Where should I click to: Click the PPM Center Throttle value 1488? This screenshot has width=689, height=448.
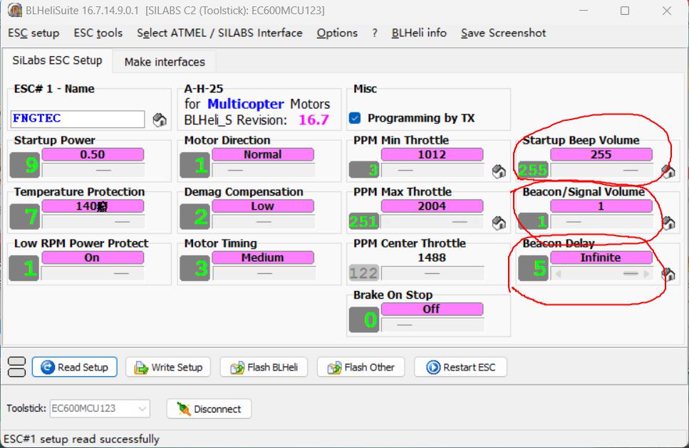[x=432, y=257]
